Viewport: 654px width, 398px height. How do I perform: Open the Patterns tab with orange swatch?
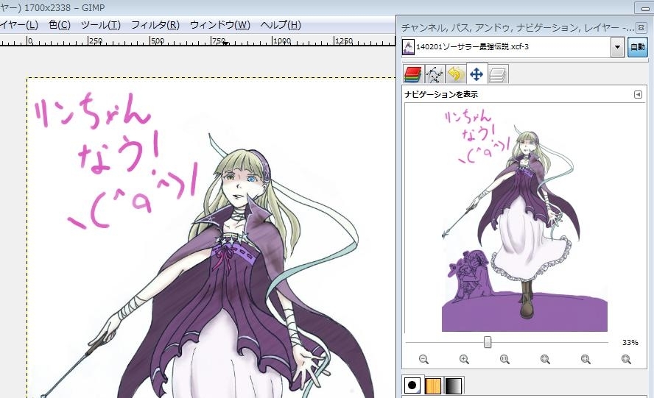(433, 385)
